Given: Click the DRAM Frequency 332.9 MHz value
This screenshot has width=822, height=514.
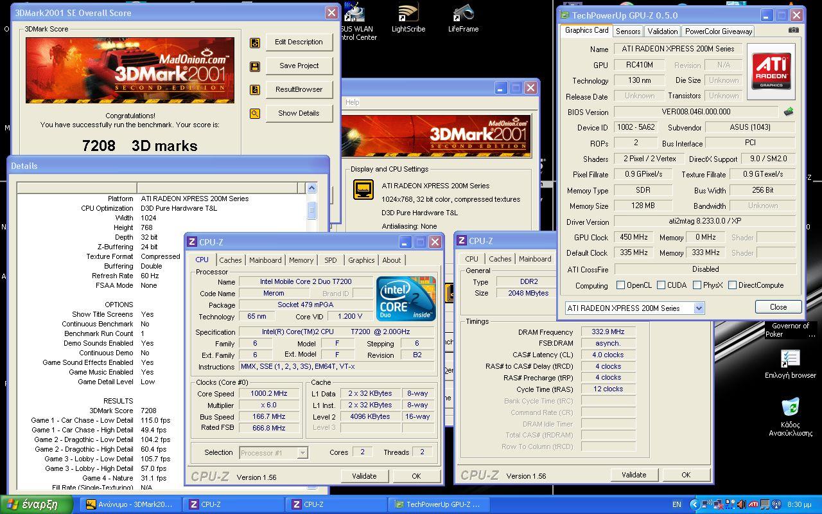Looking at the screenshot, I should (608, 332).
